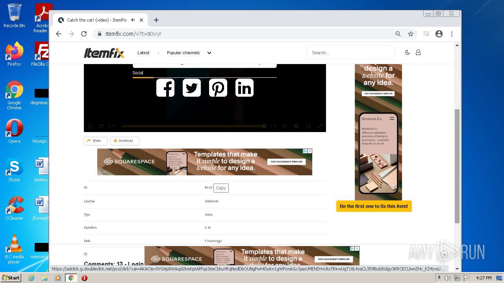Go forward in Chrome history
The height and width of the screenshot is (283, 504).
(71, 34)
